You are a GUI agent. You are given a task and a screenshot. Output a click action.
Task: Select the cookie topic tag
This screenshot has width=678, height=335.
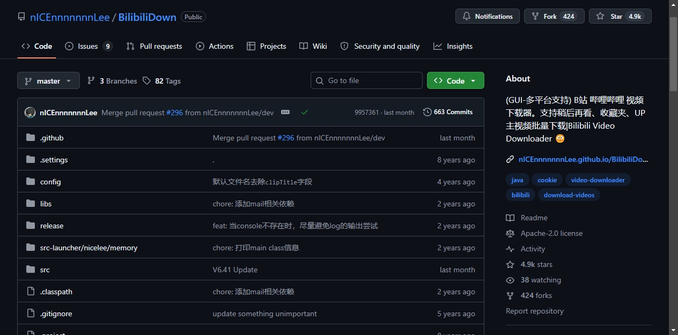coord(547,180)
